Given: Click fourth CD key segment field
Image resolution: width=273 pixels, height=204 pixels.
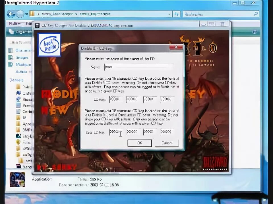Looking at the screenshot, I should (x=167, y=99).
